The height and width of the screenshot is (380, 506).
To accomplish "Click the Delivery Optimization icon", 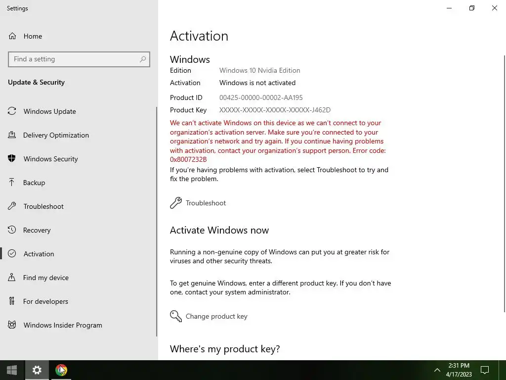I will tap(12, 135).
